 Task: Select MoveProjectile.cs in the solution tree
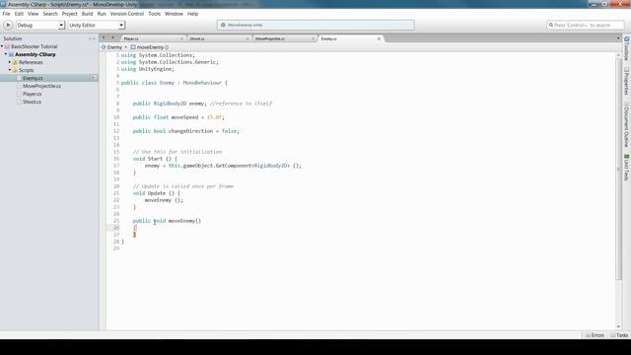[x=41, y=86]
